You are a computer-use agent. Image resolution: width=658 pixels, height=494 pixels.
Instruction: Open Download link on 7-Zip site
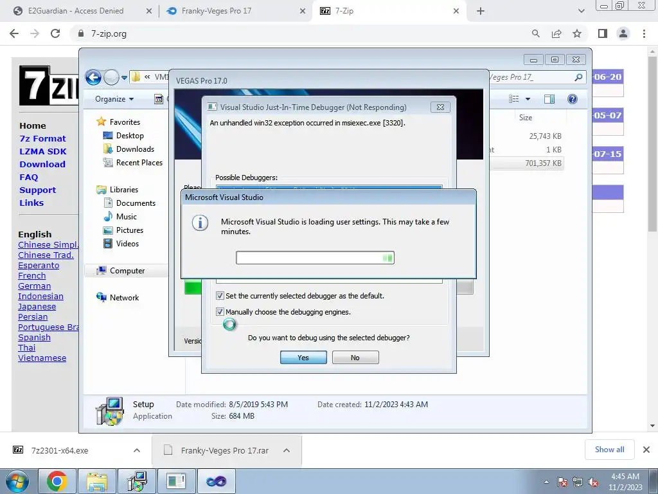coord(42,164)
